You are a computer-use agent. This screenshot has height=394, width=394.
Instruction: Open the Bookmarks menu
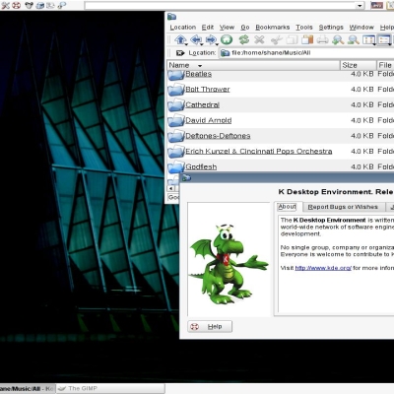273,28
